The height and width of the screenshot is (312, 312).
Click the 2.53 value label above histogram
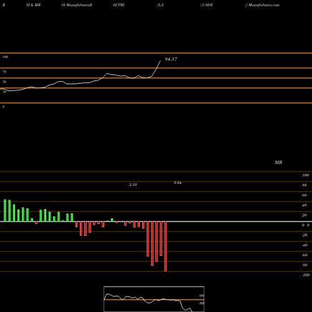click(133, 185)
